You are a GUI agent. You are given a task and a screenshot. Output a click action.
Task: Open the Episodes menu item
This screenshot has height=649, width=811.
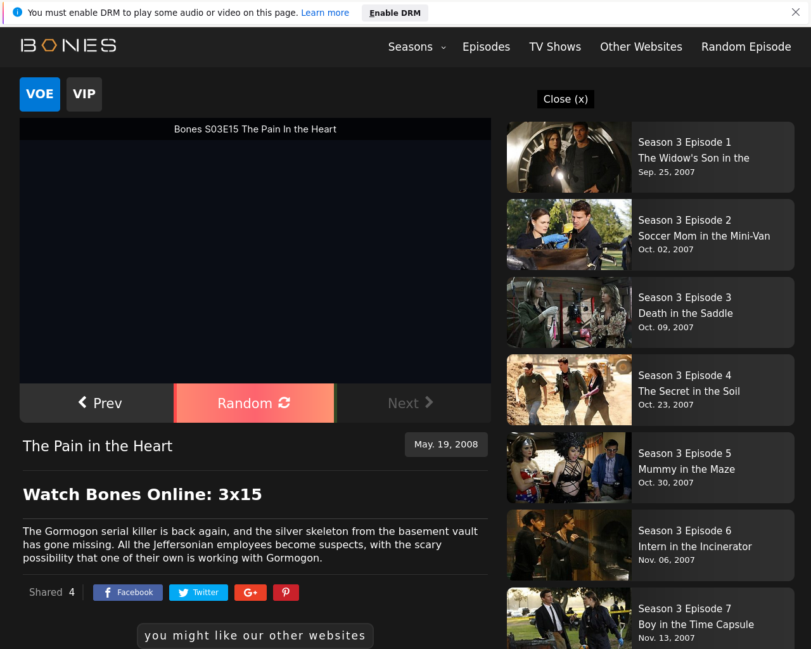486,47
